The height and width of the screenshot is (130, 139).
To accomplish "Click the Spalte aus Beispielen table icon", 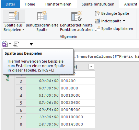I will (14, 16).
